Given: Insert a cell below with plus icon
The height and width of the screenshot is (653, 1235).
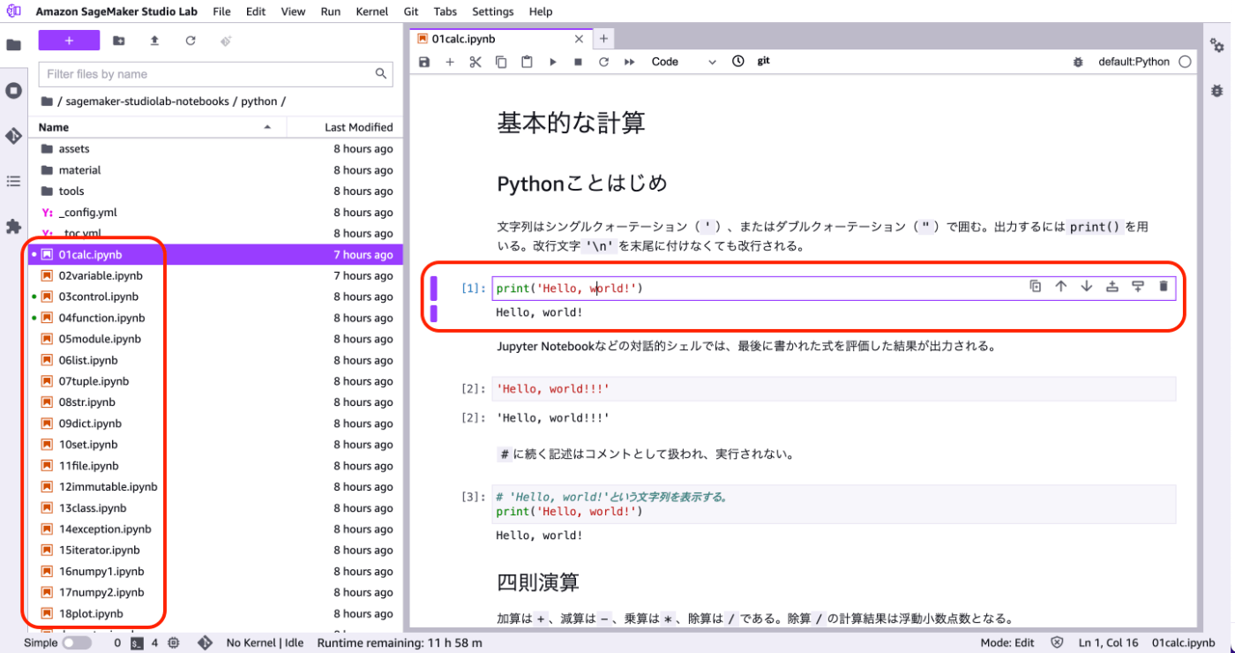Looking at the screenshot, I should 450,62.
